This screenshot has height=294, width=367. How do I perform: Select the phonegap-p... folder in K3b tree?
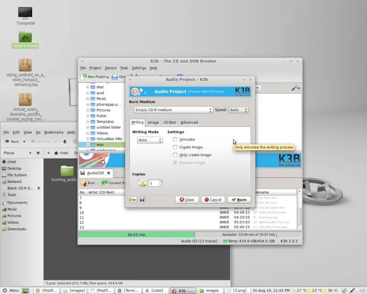(106, 104)
